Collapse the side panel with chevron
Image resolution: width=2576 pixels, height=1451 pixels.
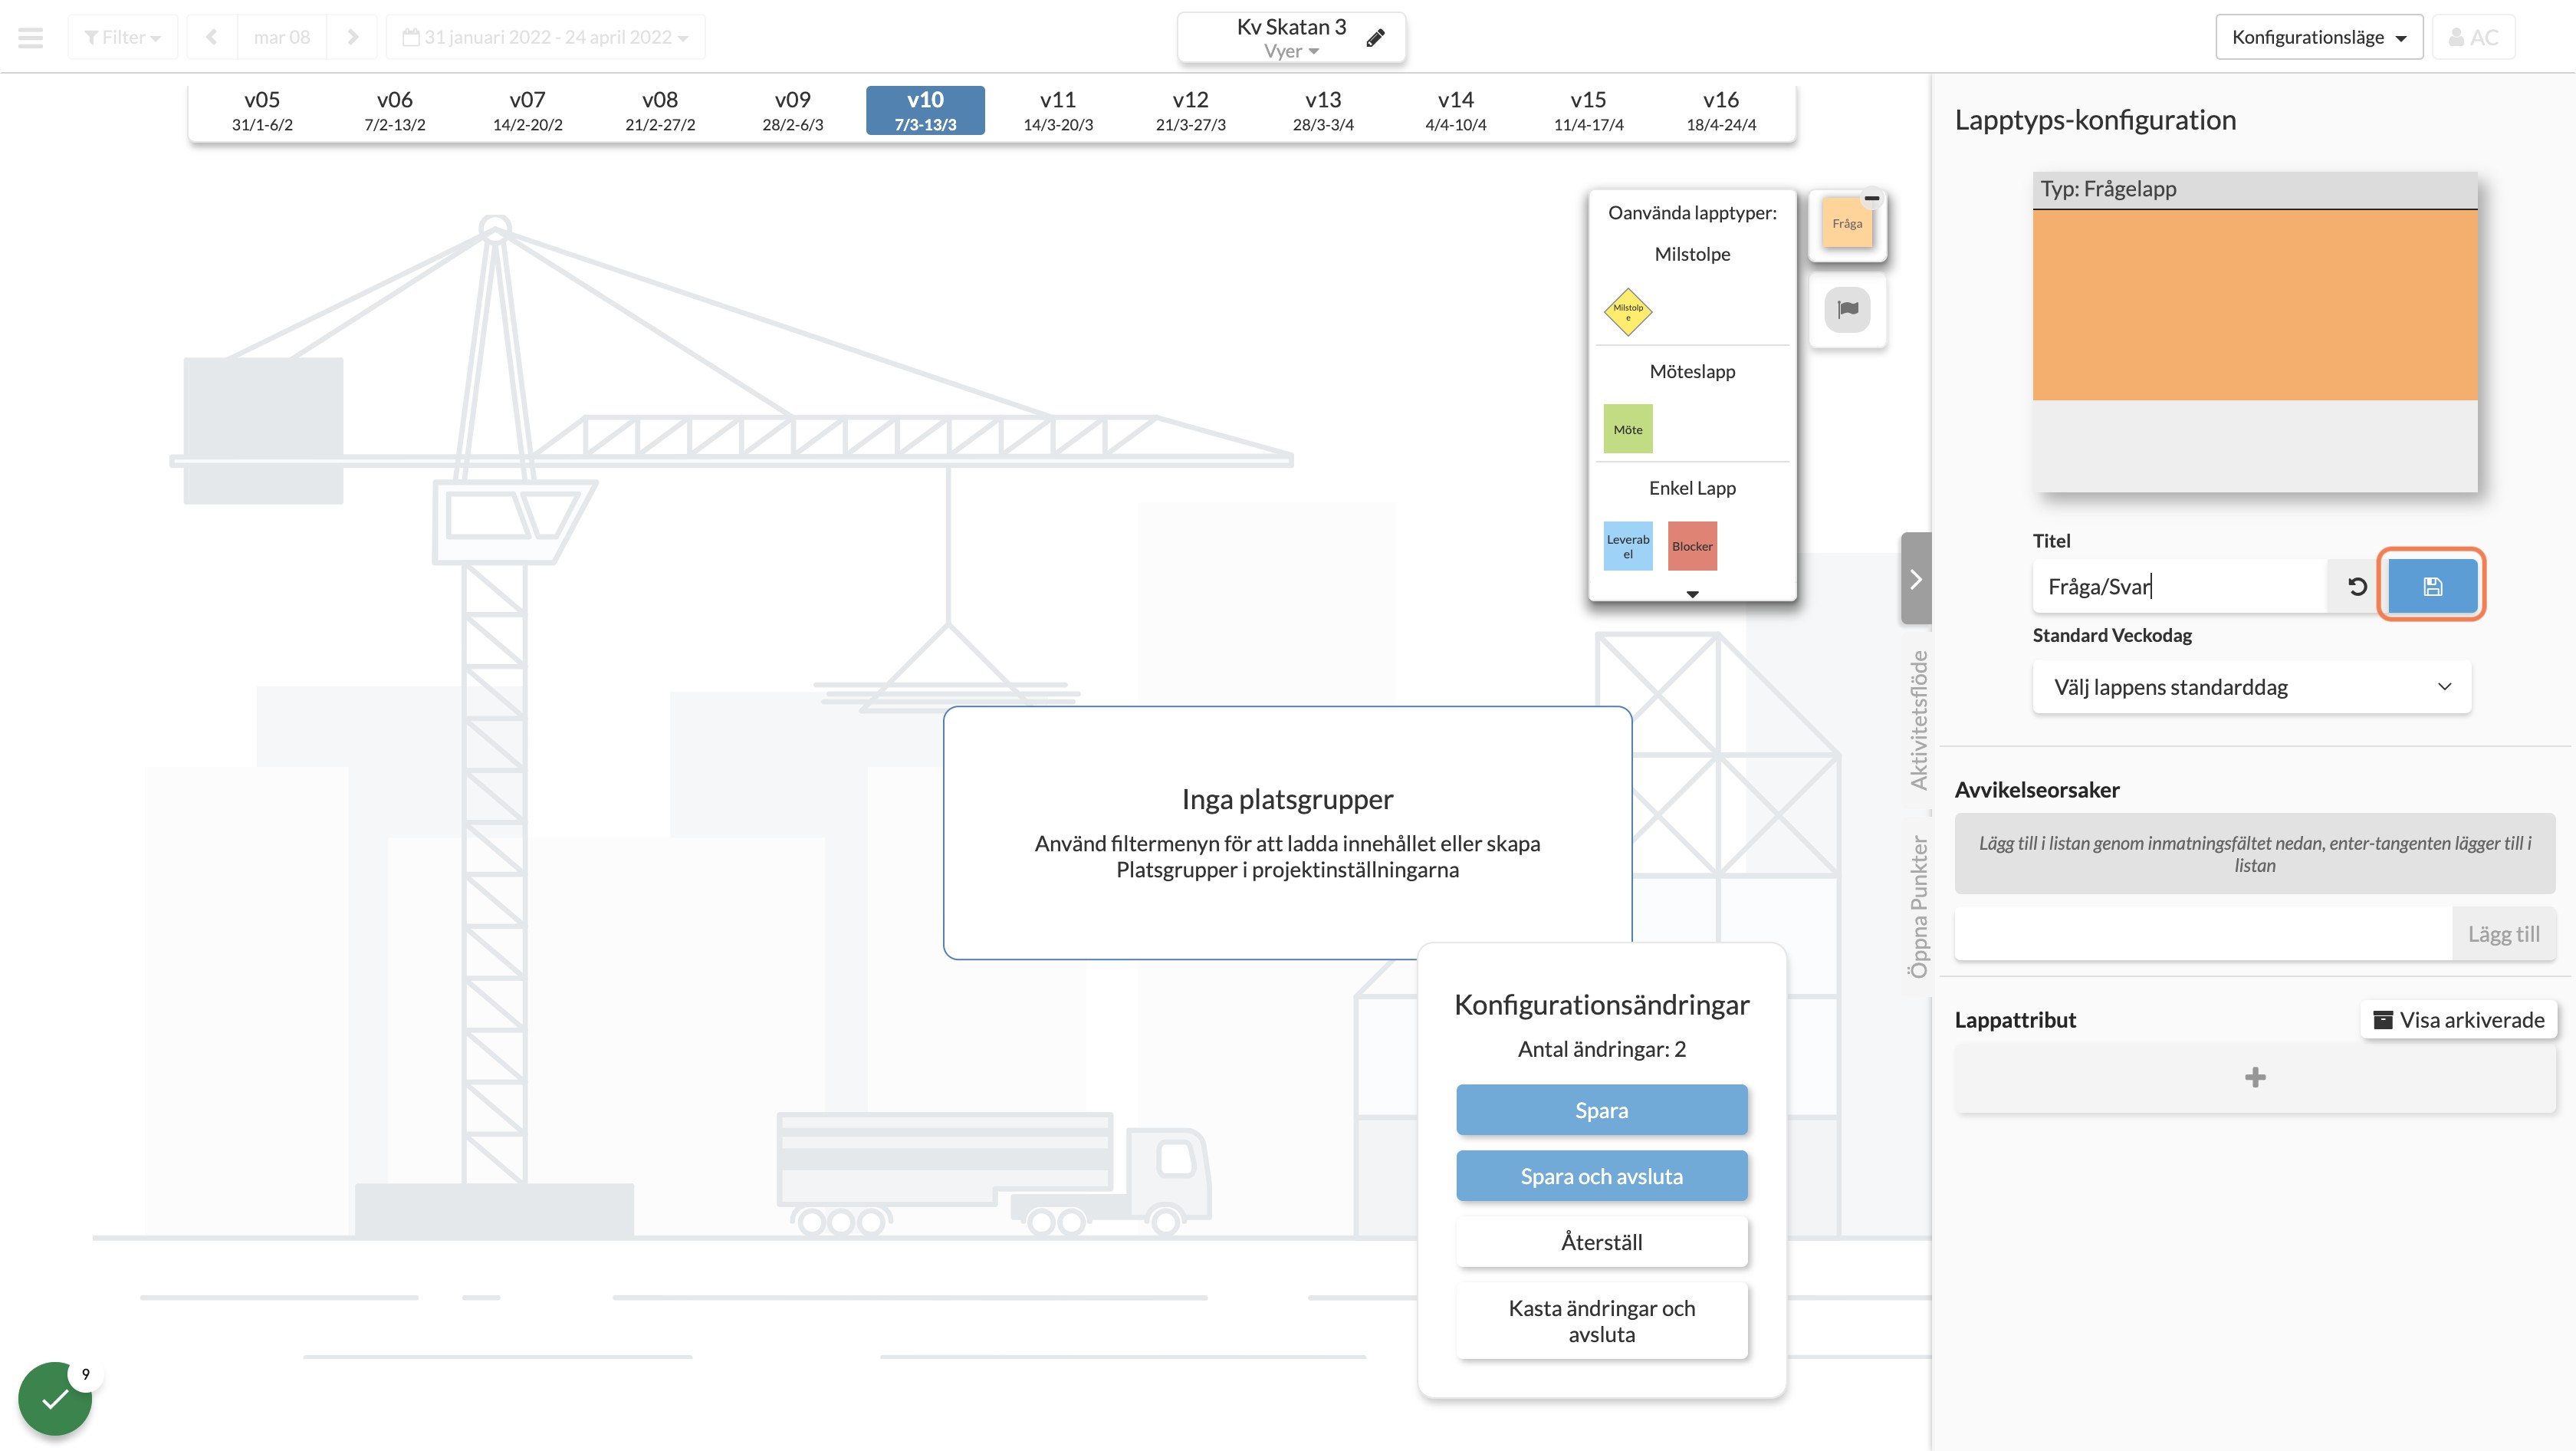coord(1915,579)
